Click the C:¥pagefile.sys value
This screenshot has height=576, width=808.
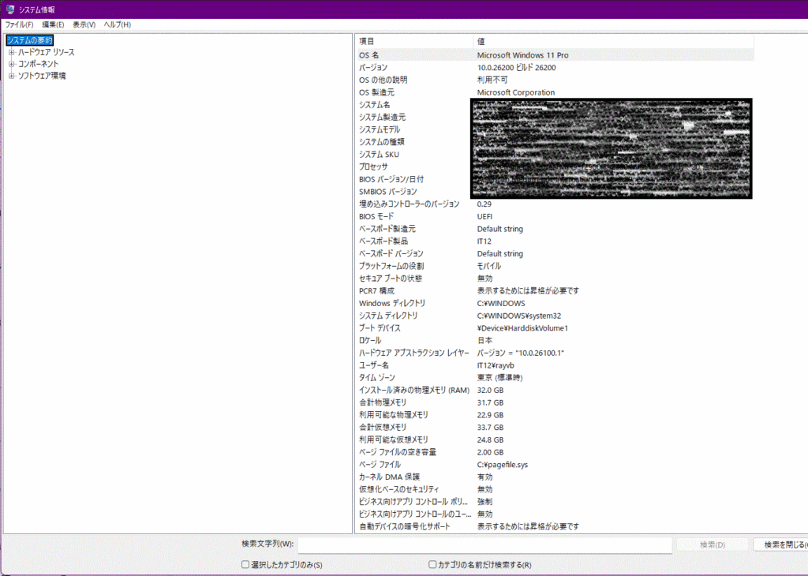(x=503, y=464)
